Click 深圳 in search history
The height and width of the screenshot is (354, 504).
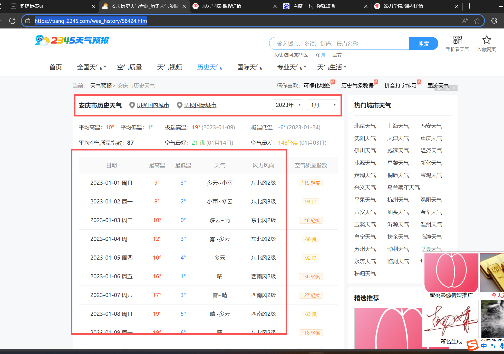pos(320,55)
